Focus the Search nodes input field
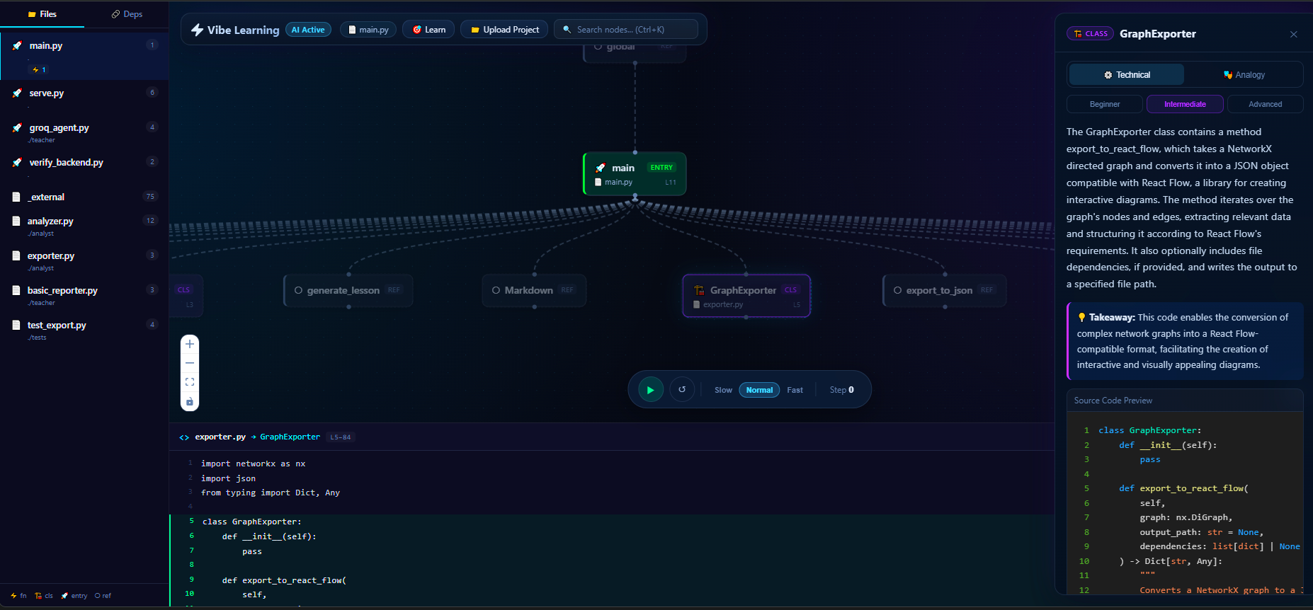 click(x=626, y=30)
